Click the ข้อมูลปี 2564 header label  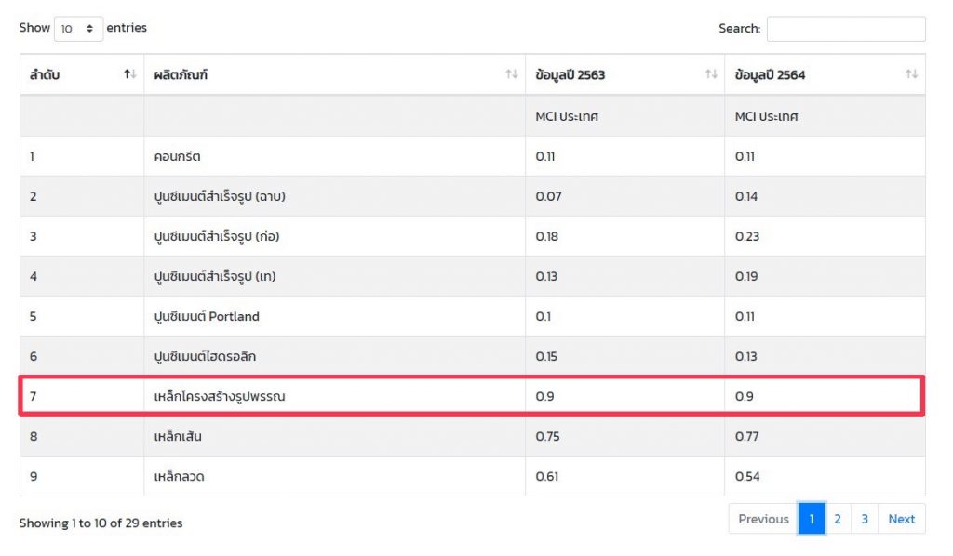pyautogui.click(x=770, y=74)
